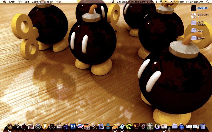Click the Growl paw icon in menu bar

pyautogui.click(x=113, y=2)
